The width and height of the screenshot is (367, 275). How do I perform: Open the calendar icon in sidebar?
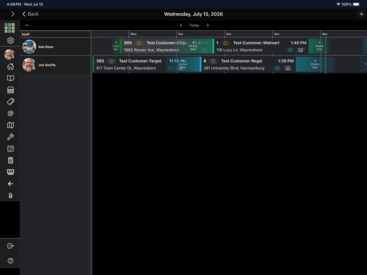tap(10, 148)
